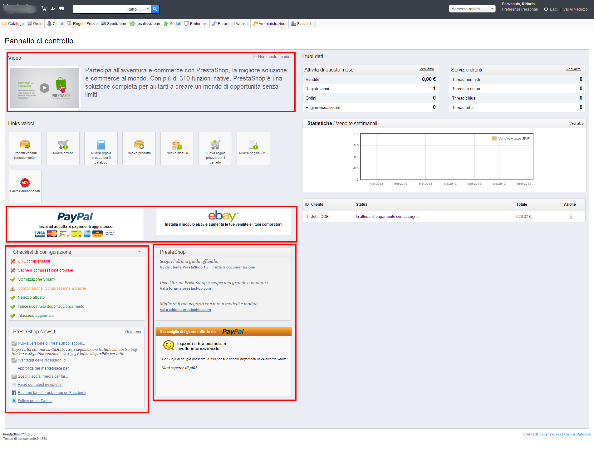Click the Vendite + tasse legend swatch
This screenshot has width=594, height=452.
click(x=494, y=139)
